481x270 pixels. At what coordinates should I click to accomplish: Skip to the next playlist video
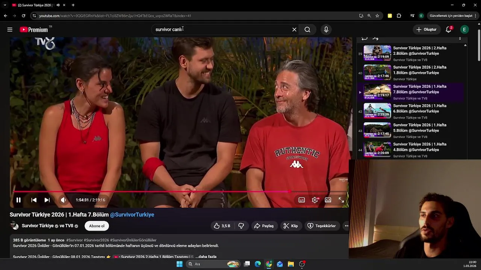click(x=47, y=200)
